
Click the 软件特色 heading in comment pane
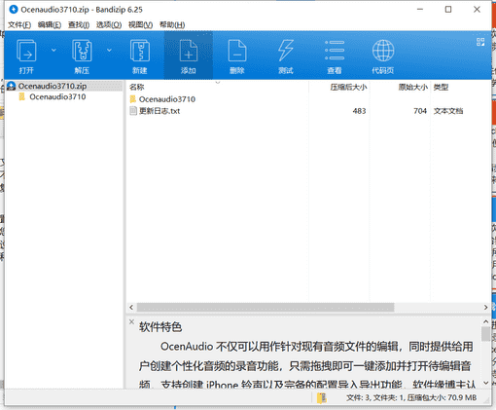(x=160, y=327)
